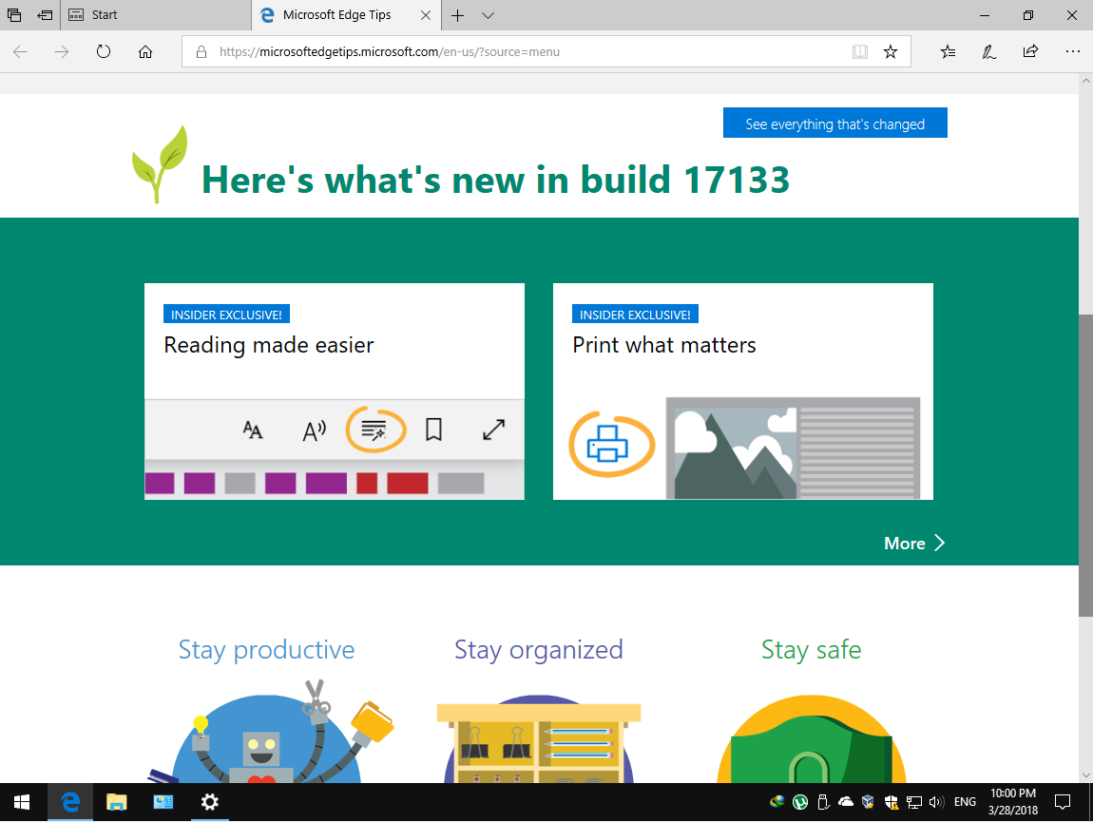Click the scrollbar up arrow
Screen dimensions: 1093x822
(1085, 81)
